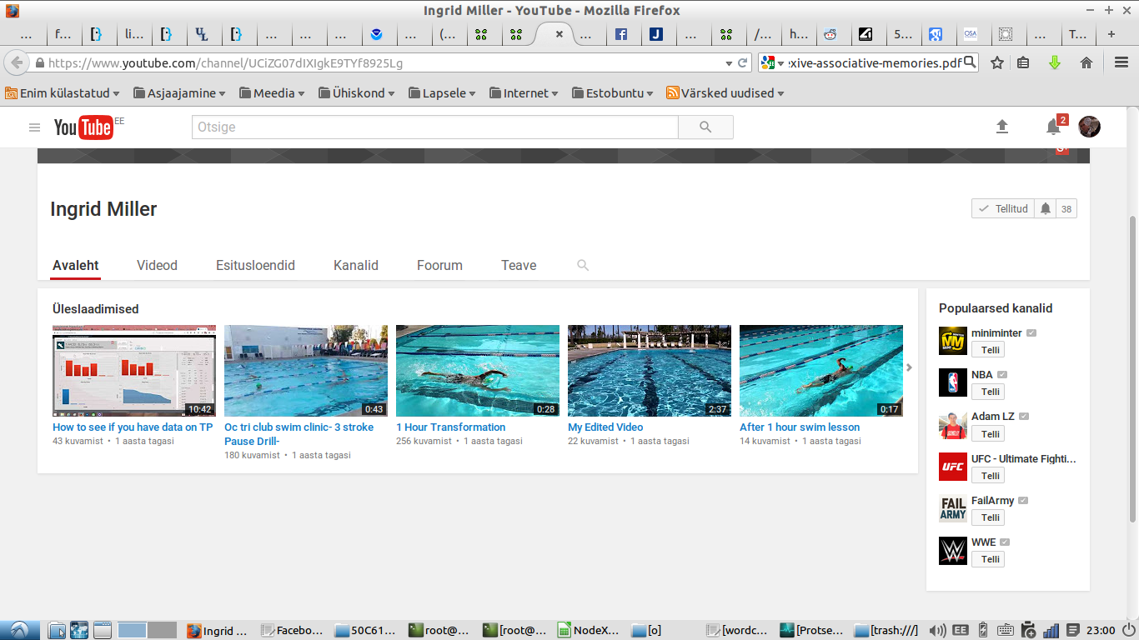The image size is (1139, 640).
Task: Open the miniminter channel link
Action: click(x=996, y=332)
